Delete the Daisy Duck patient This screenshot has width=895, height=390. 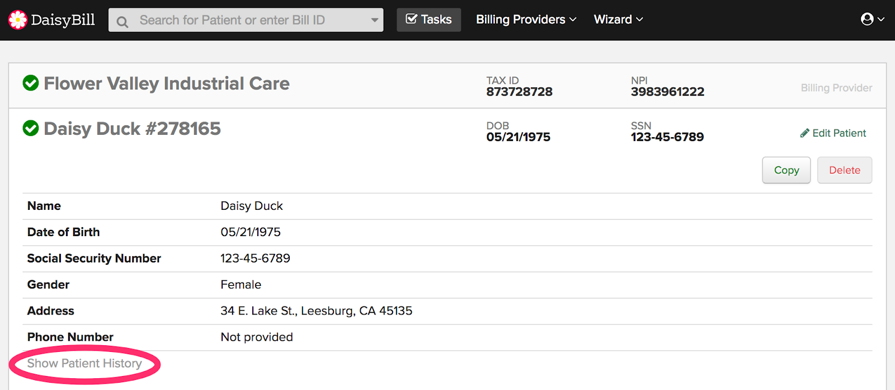[x=844, y=170]
